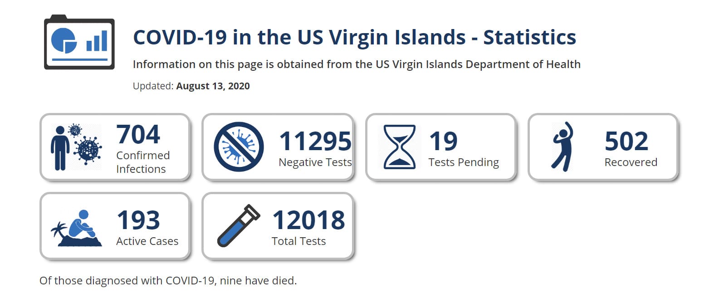Click the 12018 total tests number
The image size is (709, 303).
(x=308, y=220)
